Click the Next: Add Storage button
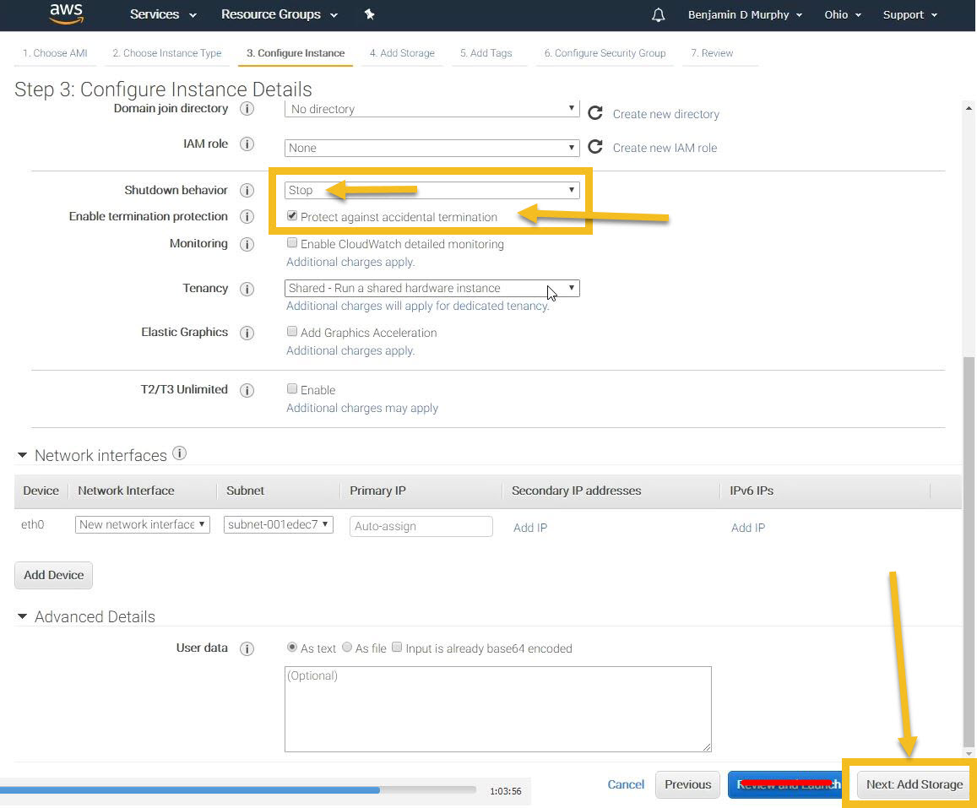The image size is (977, 808). 914,784
